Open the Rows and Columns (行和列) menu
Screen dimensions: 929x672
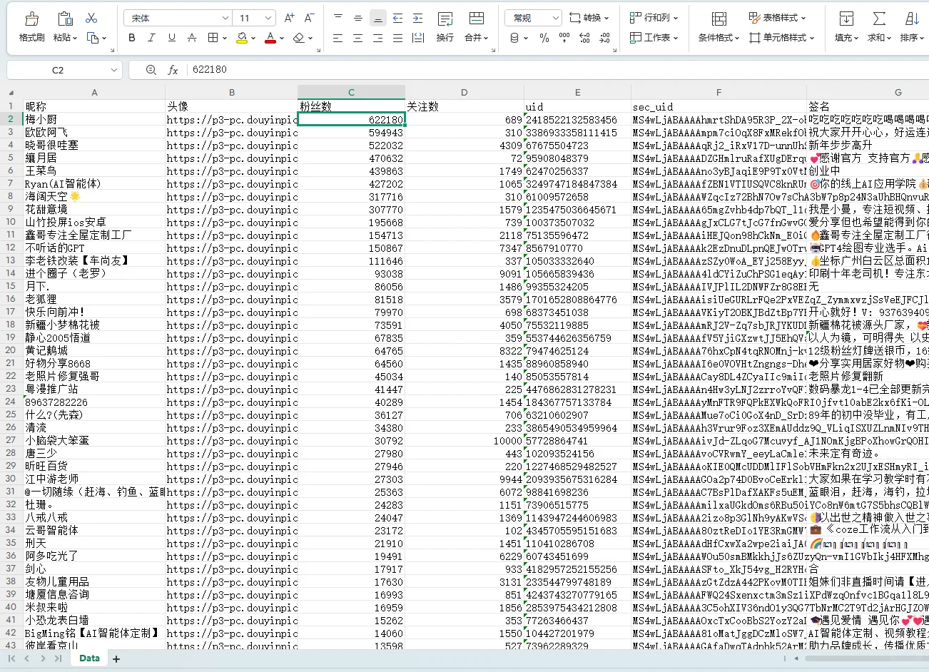click(654, 18)
